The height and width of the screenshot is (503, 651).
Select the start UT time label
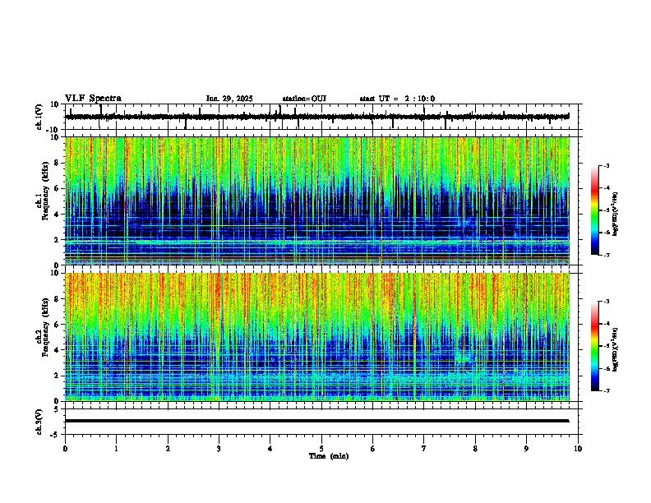pos(397,99)
